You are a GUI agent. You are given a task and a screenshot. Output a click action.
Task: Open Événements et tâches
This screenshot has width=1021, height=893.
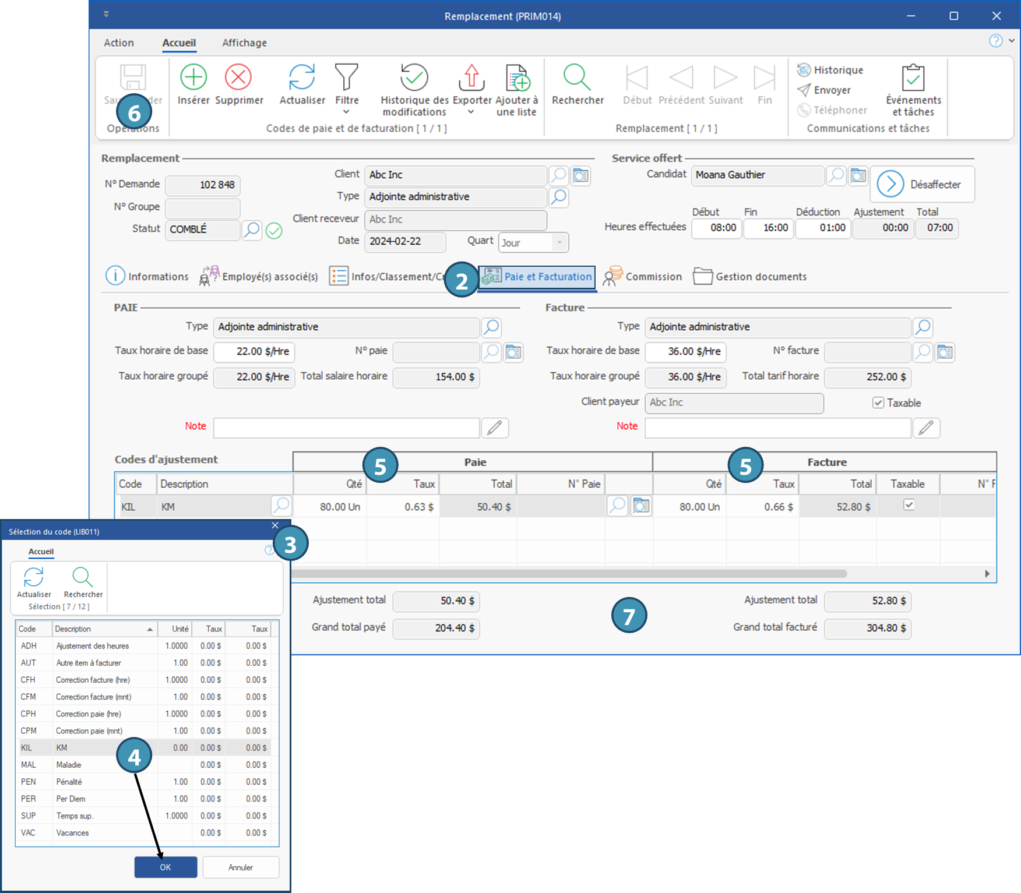(x=913, y=77)
